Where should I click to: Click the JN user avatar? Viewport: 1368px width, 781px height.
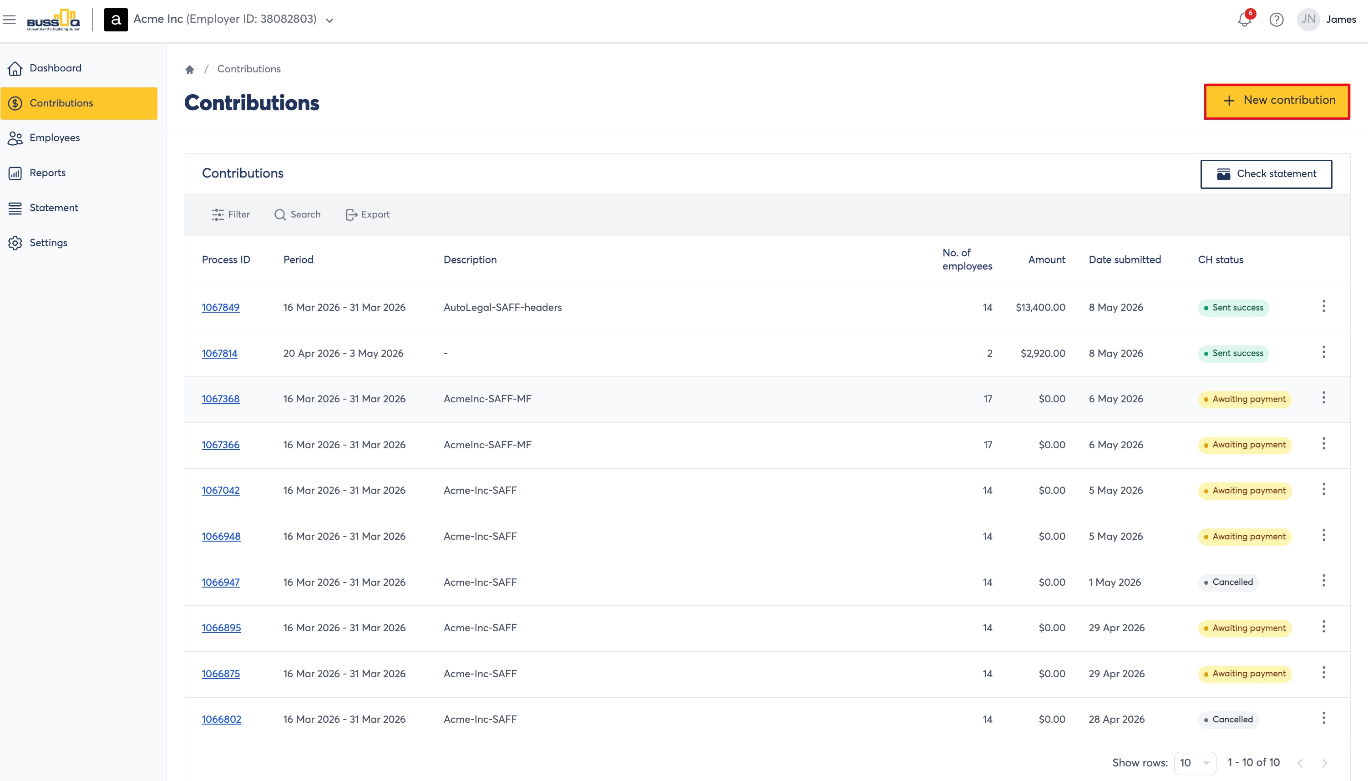[x=1308, y=20]
